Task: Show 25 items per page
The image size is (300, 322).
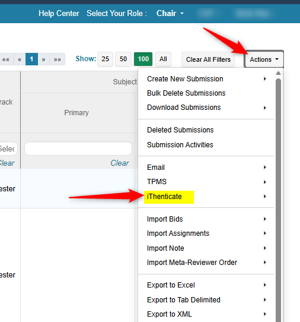Action: pyautogui.click(x=105, y=59)
